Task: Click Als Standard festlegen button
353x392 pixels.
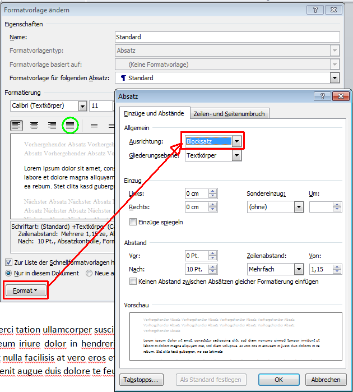Action: [x=211, y=380]
